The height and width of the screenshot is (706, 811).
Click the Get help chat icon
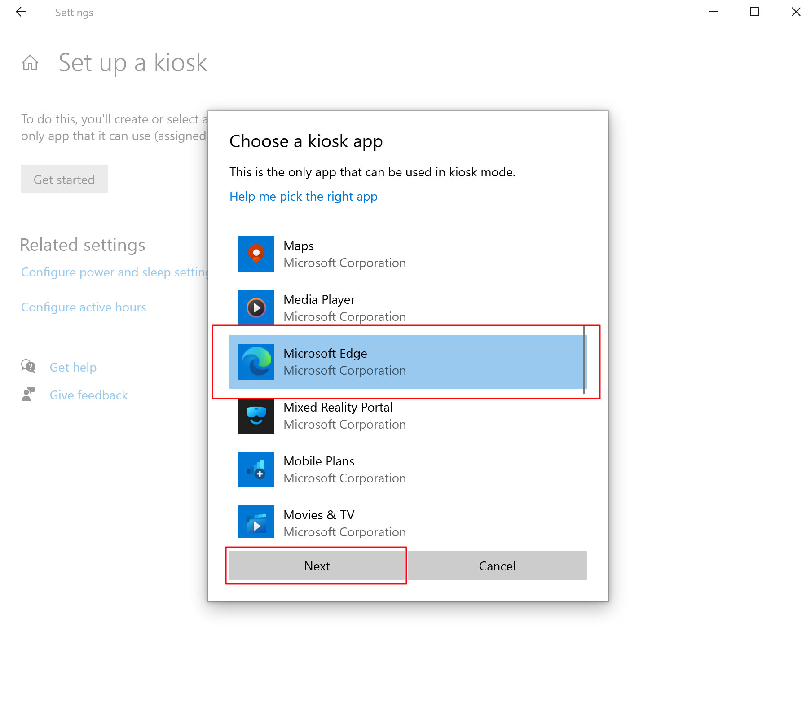tap(28, 366)
